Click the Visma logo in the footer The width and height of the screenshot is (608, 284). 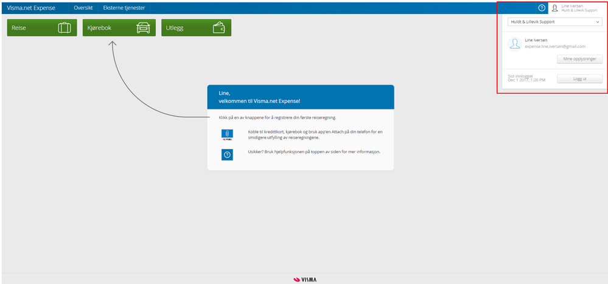tap(305, 279)
